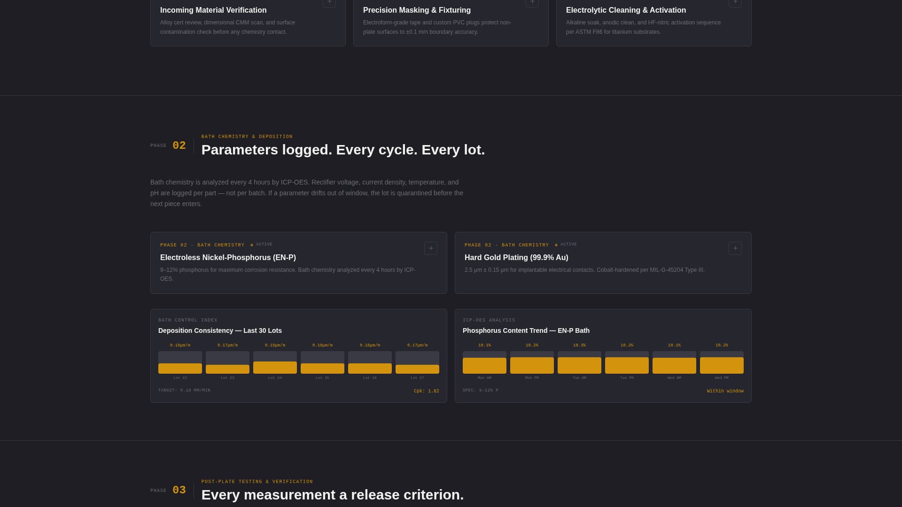Expand the Precision Masking & Fixturing card

click(x=532, y=3)
